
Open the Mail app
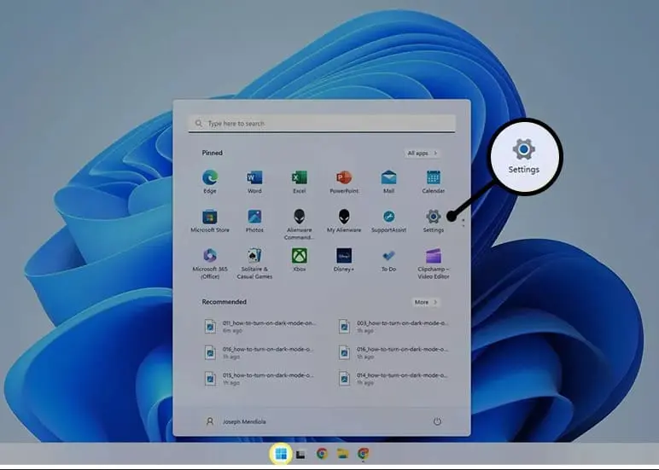click(x=388, y=182)
